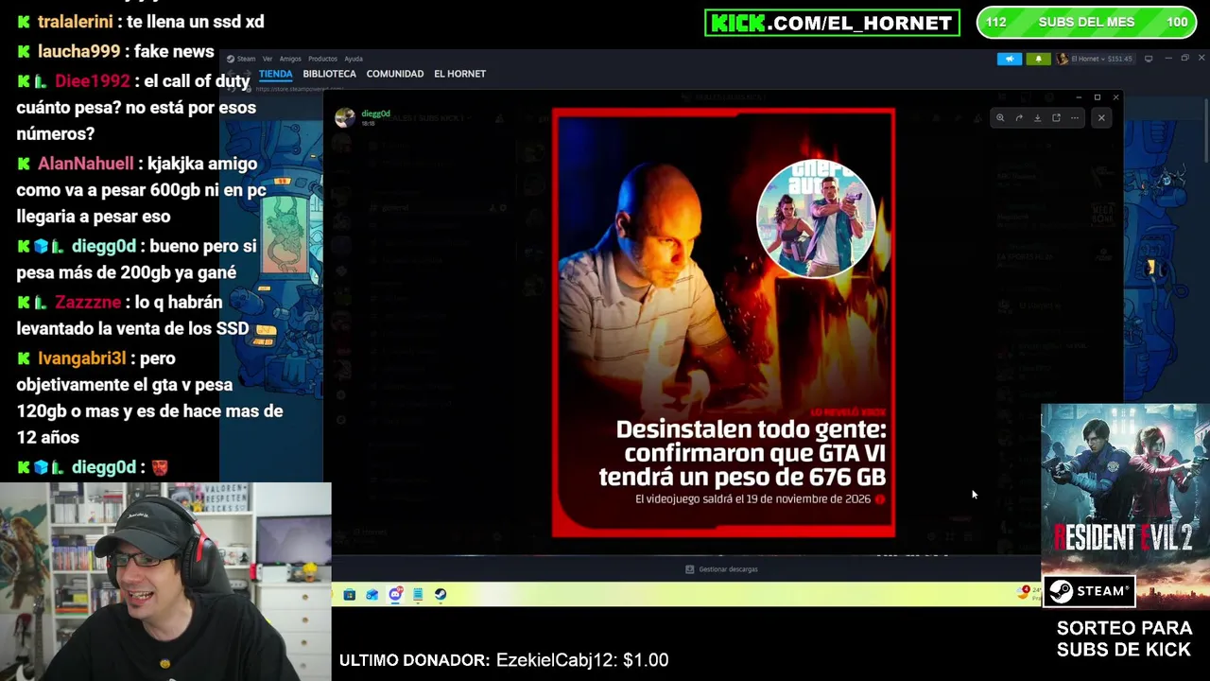This screenshot has height=681, width=1210.
Task: Open the EL HORNET profile tab
Action: [x=459, y=74]
